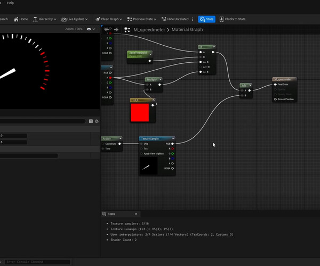Click the If node A==B pin

coord(201,66)
